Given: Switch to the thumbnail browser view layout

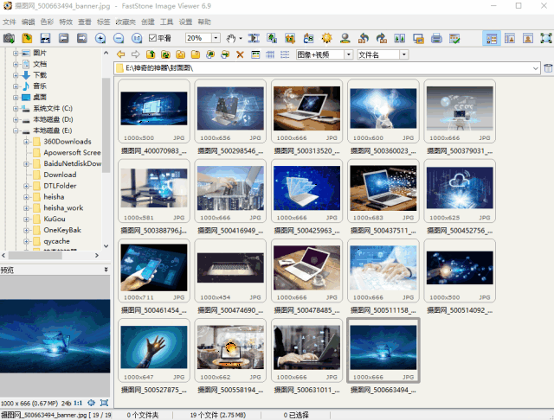Looking at the screenshot, I should pos(492,38).
